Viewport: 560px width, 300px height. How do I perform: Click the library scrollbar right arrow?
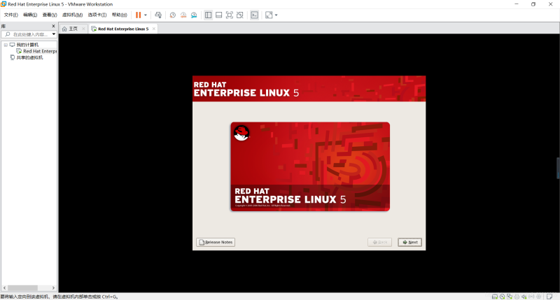point(54,288)
